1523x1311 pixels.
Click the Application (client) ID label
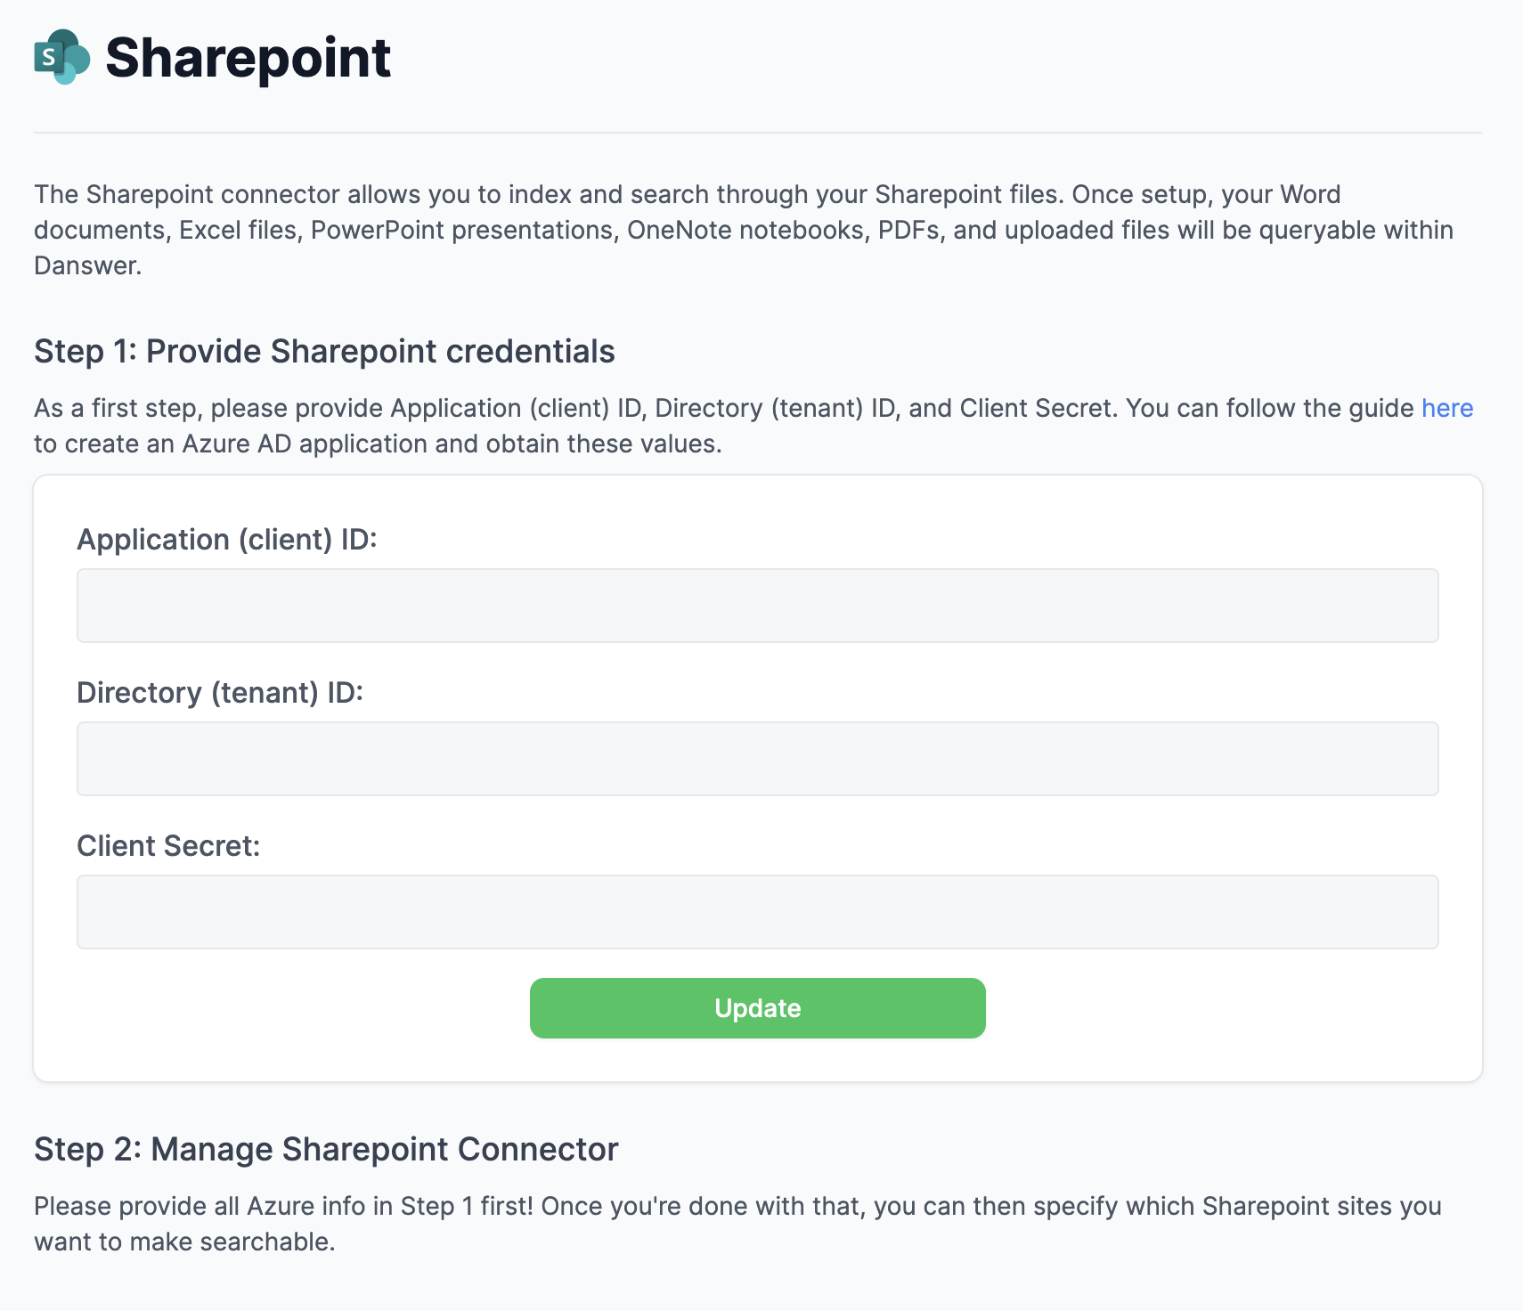[228, 540]
